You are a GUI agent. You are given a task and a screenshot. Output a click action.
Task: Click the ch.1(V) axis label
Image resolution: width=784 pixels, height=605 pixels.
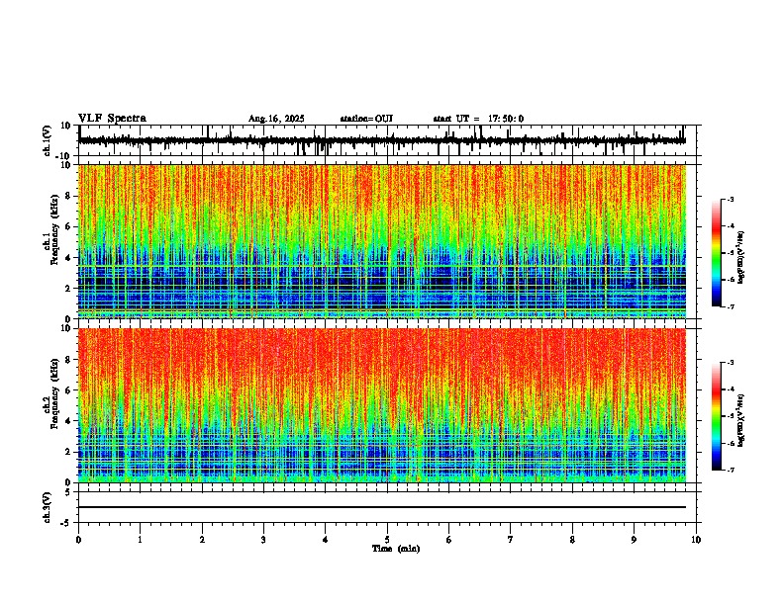(x=48, y=140)
